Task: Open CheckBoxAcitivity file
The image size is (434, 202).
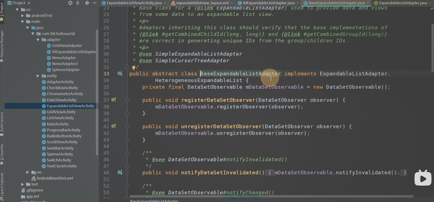Action: (x=59, y=88)
